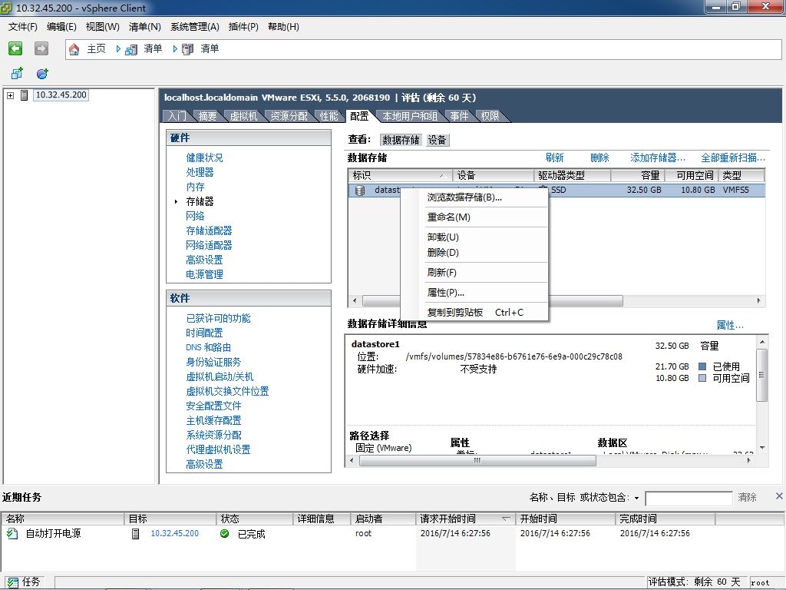
Task: Select the 数据存储 view button
Action: point(401,140)
